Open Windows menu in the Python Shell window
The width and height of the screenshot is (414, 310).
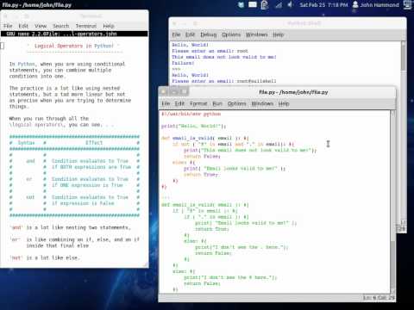(256, 34)
